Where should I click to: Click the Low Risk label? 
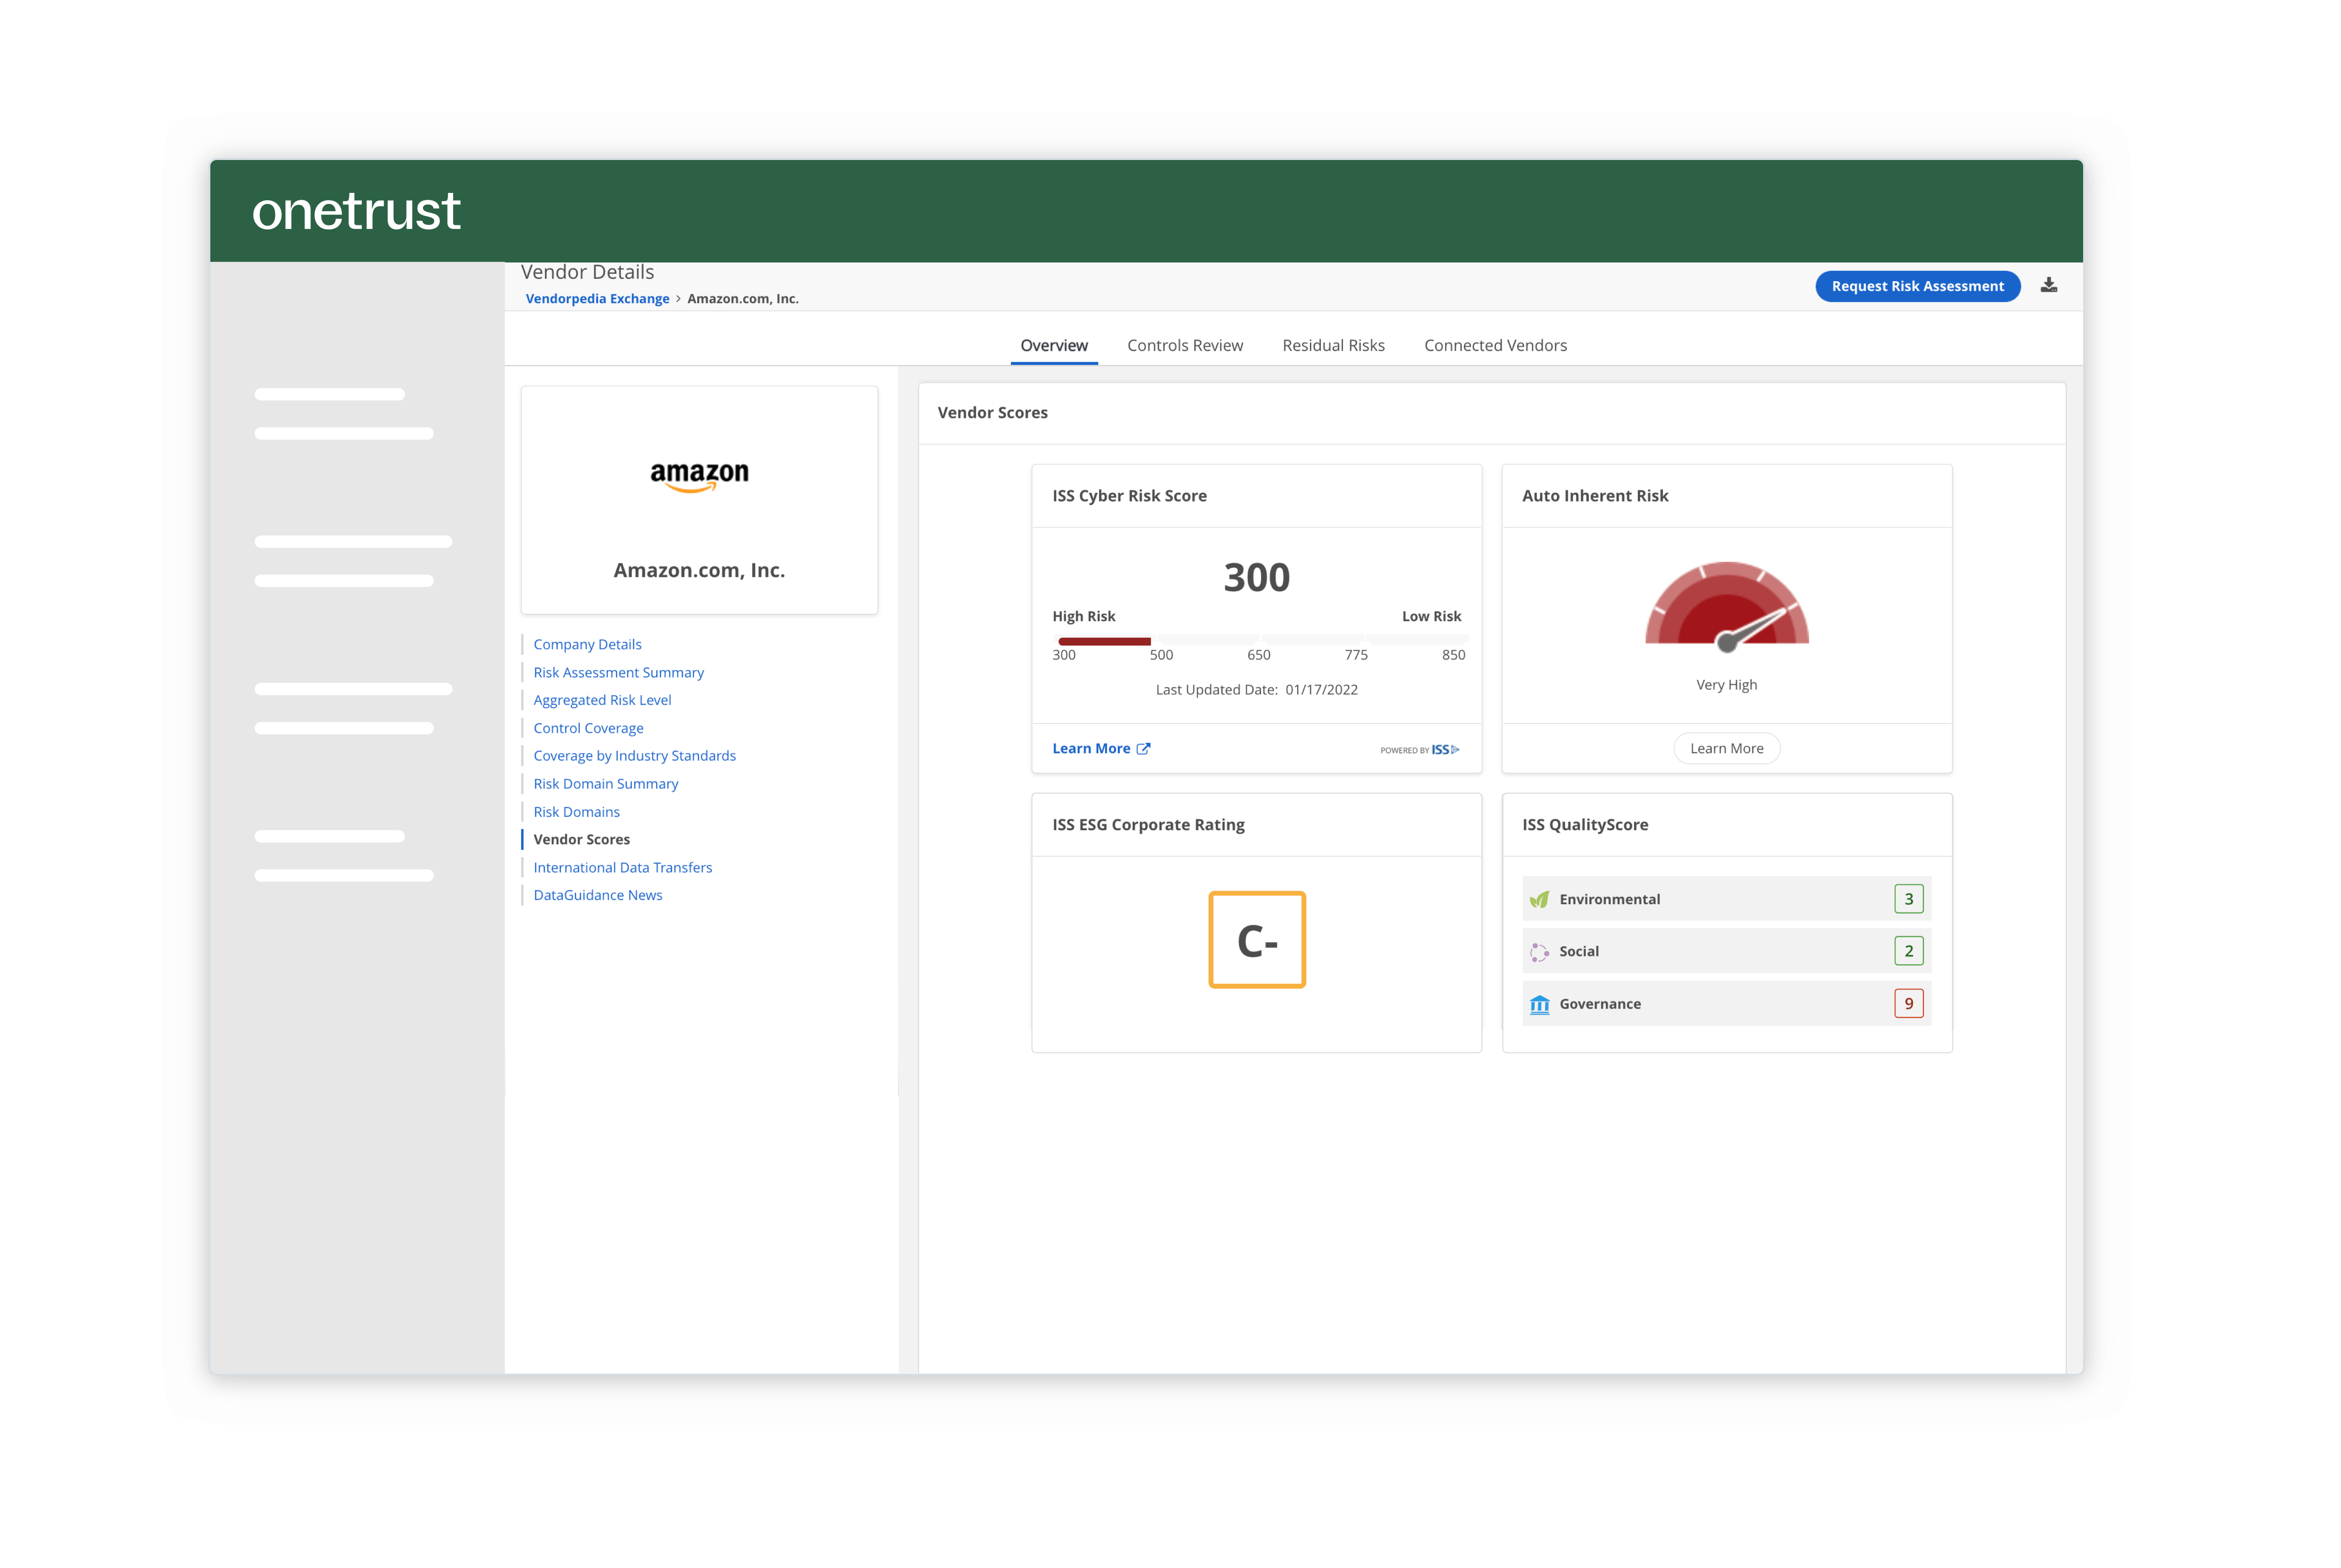[x=1431, y=616]
